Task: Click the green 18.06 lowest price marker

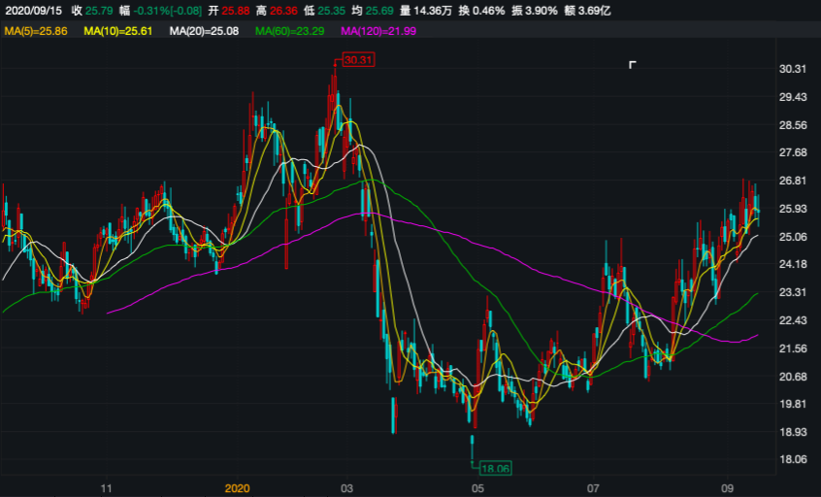Action: tap(495, 468)
